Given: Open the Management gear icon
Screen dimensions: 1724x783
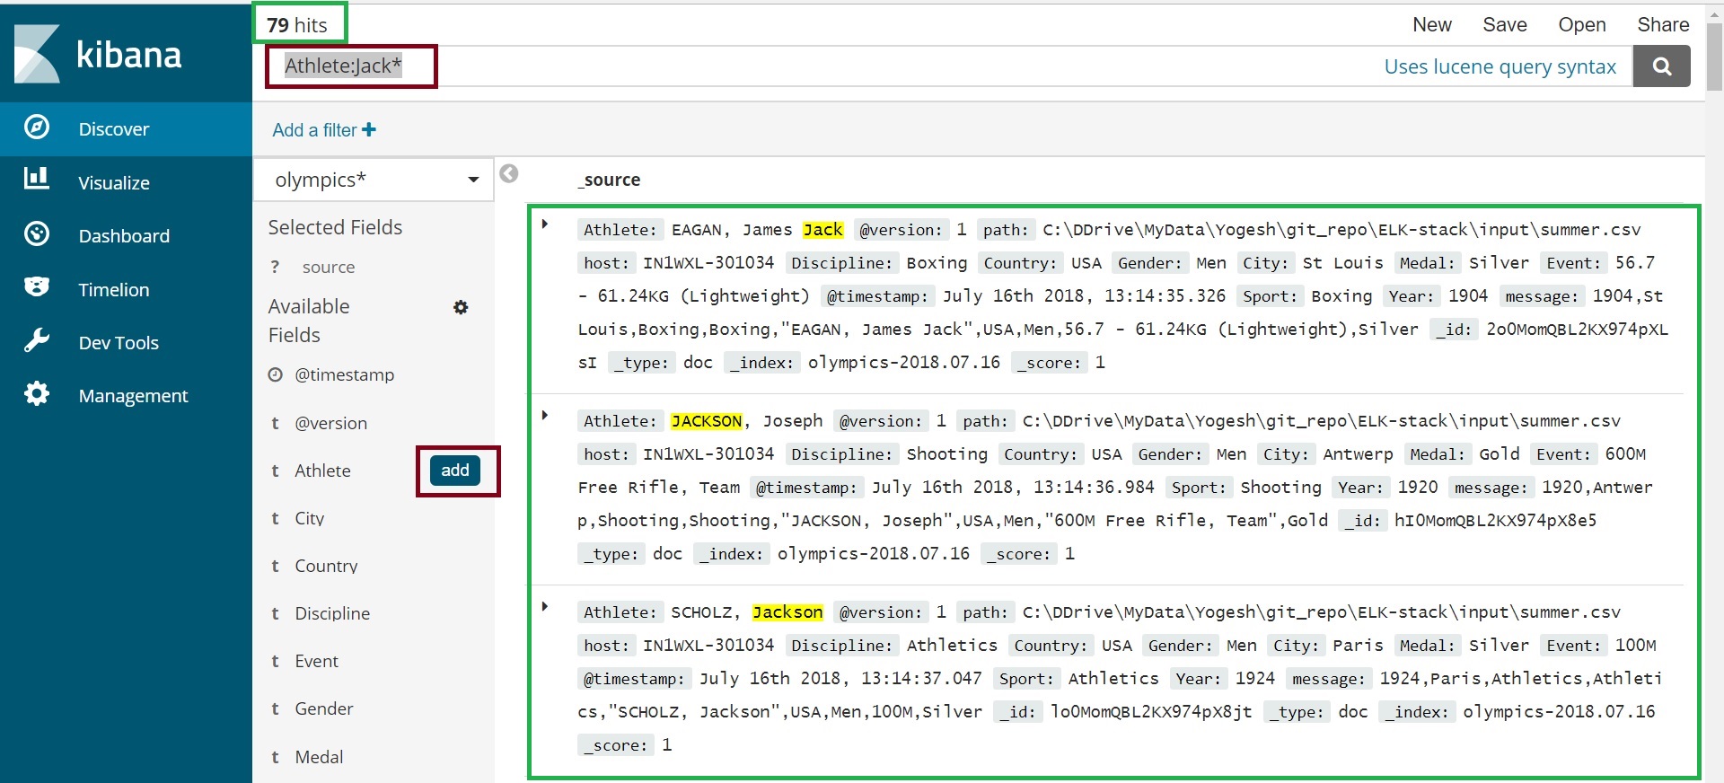Looking at the screenshot, I should click(37, 393).
